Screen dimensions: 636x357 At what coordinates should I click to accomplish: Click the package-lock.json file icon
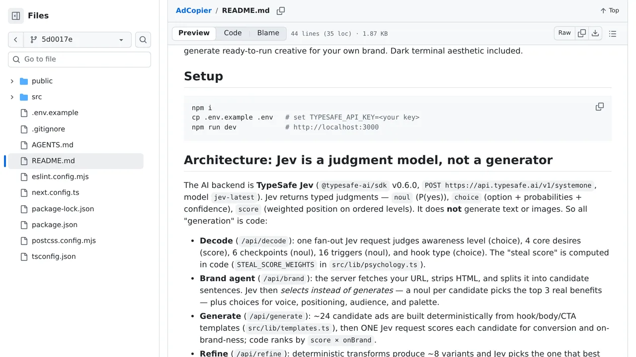[24, 209]
